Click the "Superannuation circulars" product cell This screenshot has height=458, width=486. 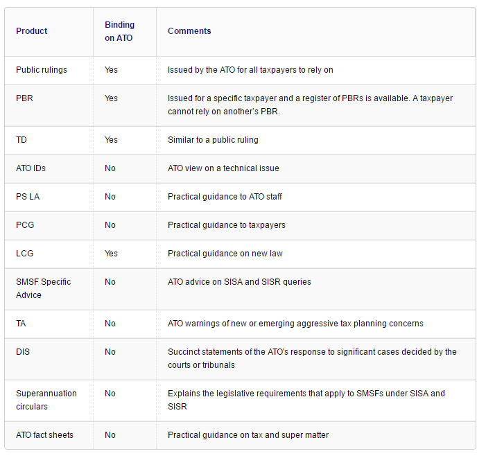tap(46, 400)
